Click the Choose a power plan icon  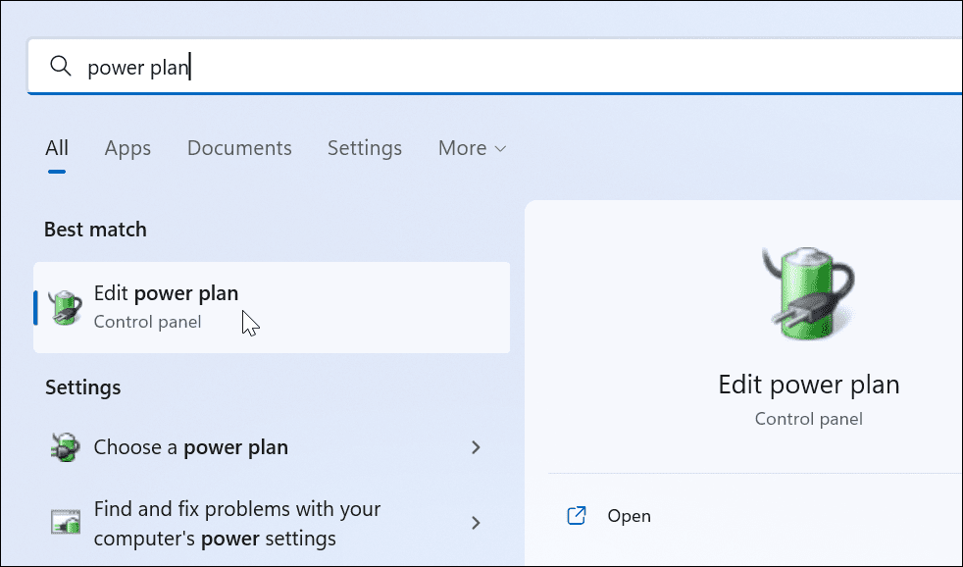click(65, 447)
